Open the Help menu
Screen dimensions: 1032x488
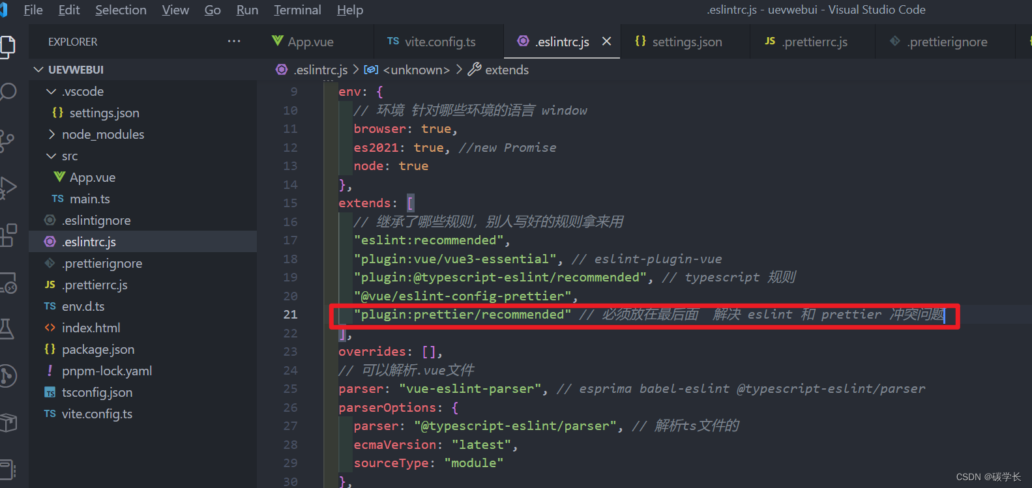click(x=350, y=10)
